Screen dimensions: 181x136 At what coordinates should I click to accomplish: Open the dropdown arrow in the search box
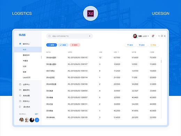tap(89, 36)
